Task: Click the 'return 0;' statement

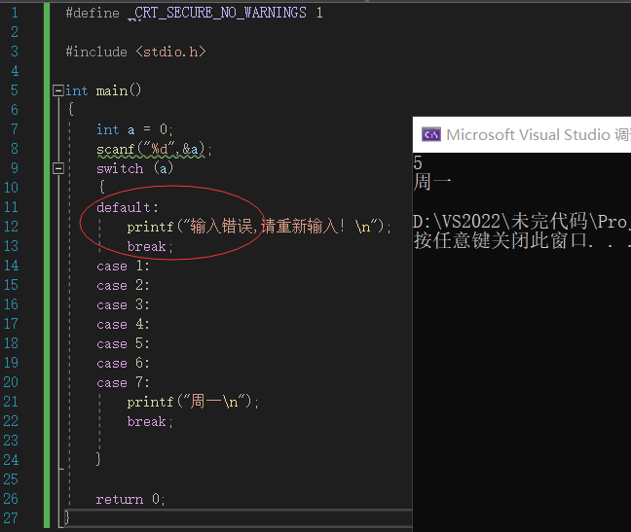Action: 130,499
